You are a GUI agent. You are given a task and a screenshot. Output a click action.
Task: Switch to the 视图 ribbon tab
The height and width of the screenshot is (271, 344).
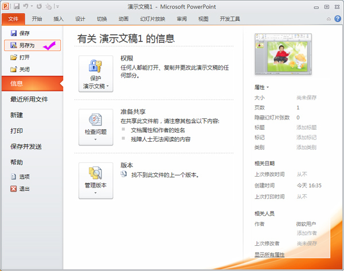click(204, 19)
